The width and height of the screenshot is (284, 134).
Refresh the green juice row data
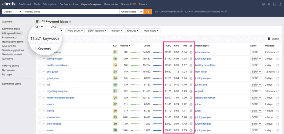[x=278, y=78]
